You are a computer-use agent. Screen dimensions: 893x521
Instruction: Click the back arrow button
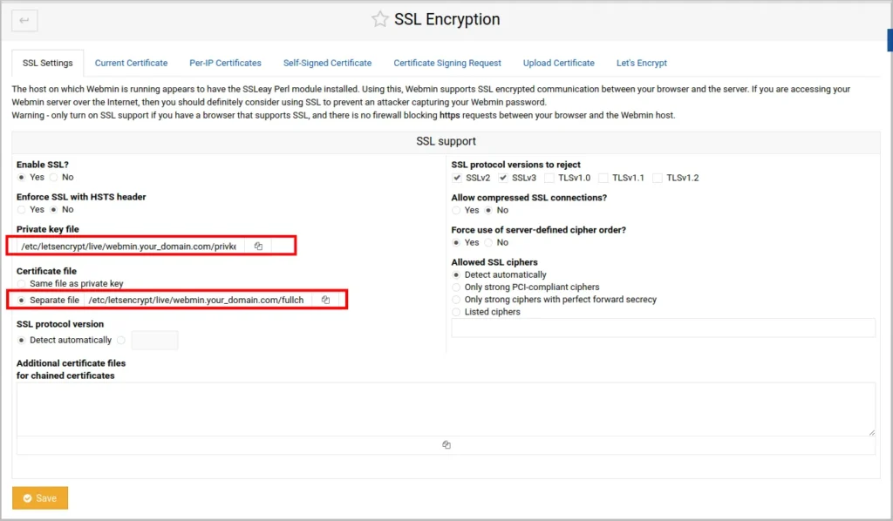[x=24, y=21]
